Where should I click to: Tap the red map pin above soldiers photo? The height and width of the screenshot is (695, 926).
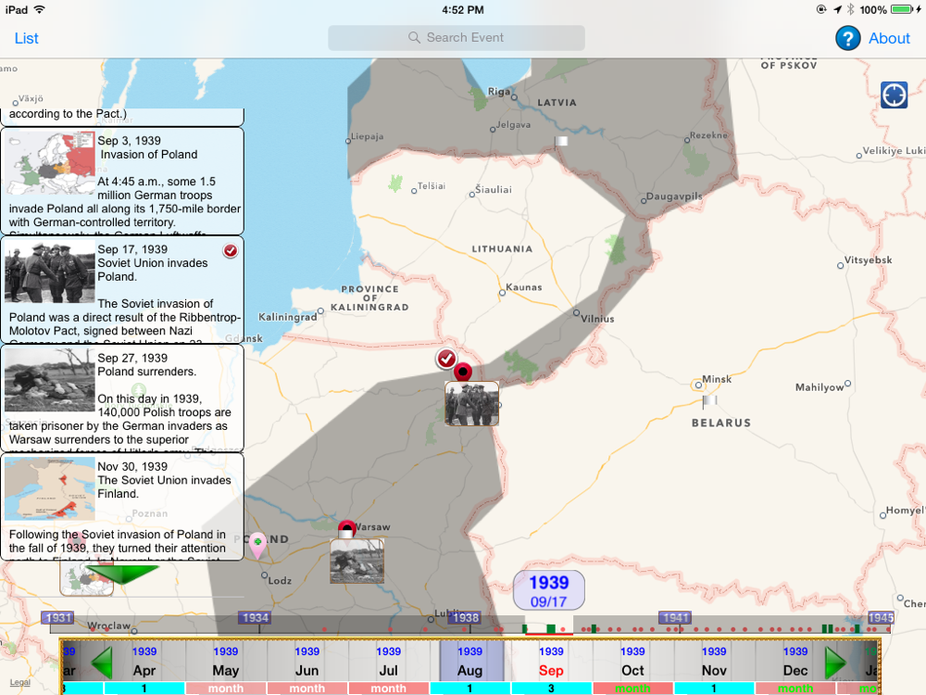point(463,373)
